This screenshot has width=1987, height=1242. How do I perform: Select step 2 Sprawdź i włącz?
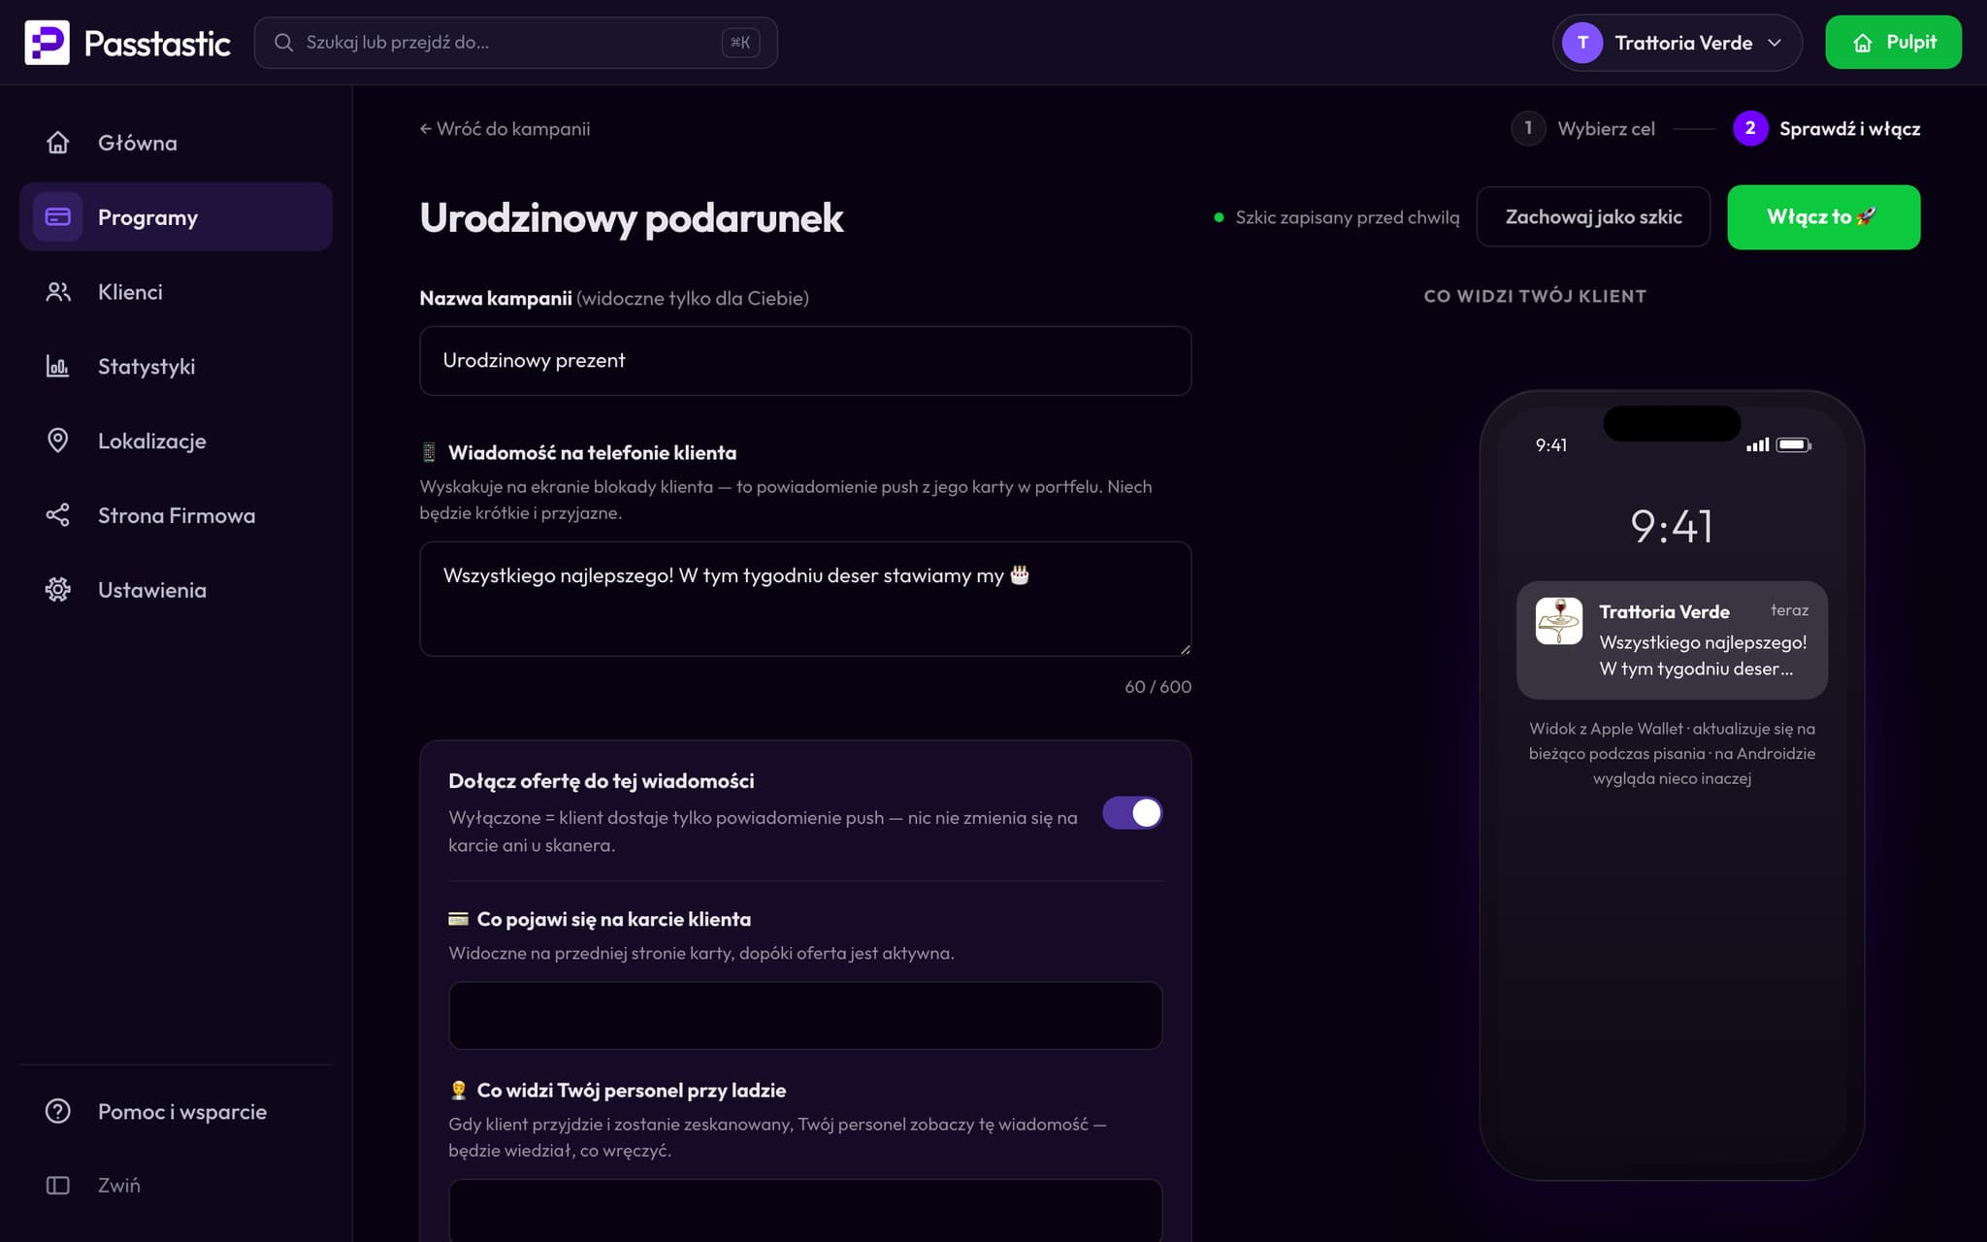pos(1826,129)
